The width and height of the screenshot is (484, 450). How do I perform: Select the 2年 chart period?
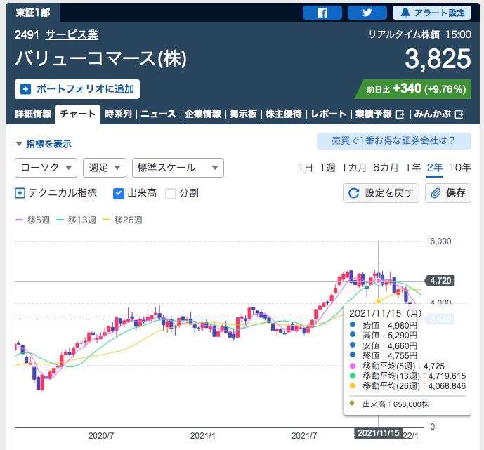click(434, 167)
